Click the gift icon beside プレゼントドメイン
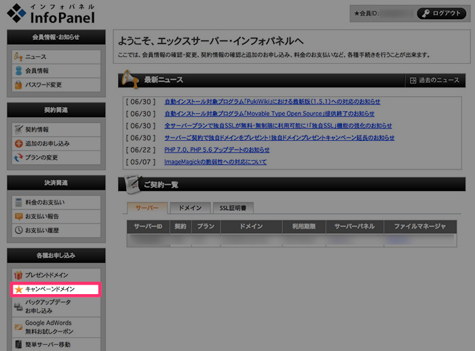The width and height of the screenshot is (475, 351). click(18, 275)
